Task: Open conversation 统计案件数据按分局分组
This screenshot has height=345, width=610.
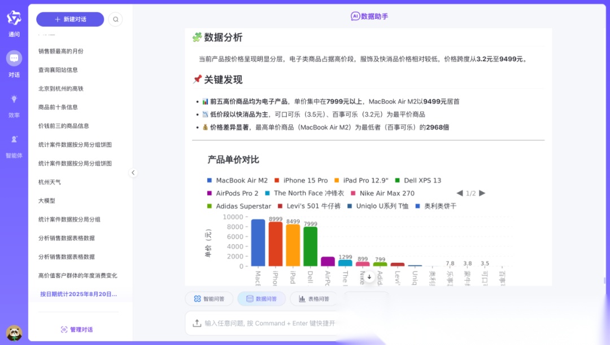Action: coord(69,219)
